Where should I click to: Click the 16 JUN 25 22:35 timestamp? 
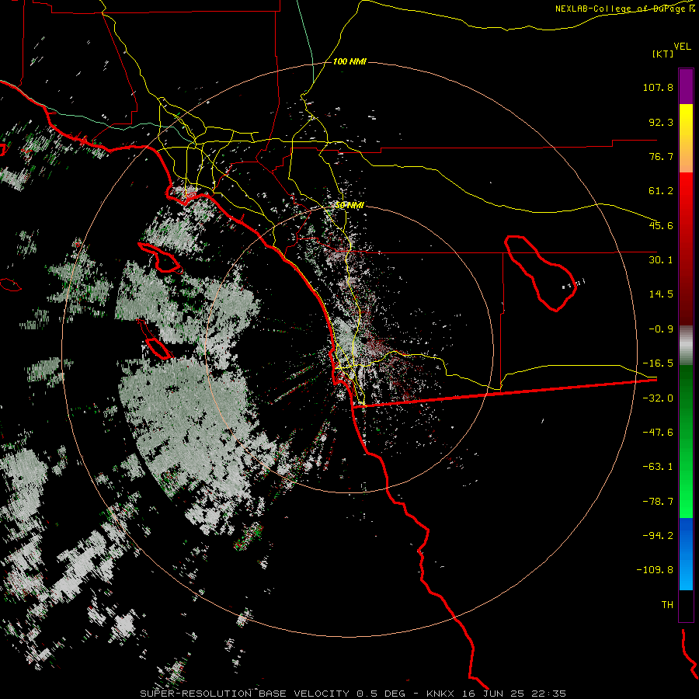513,694
